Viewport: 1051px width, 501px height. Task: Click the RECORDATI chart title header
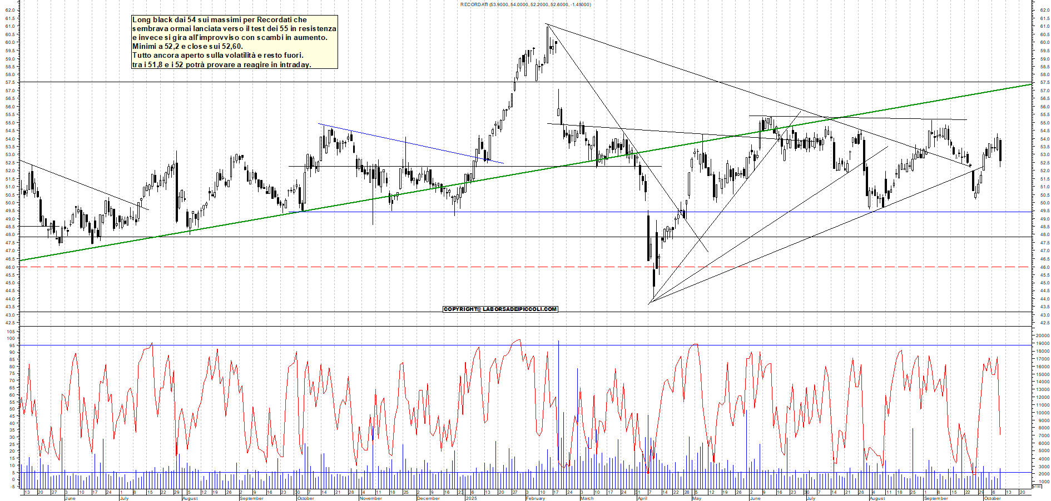525,4
